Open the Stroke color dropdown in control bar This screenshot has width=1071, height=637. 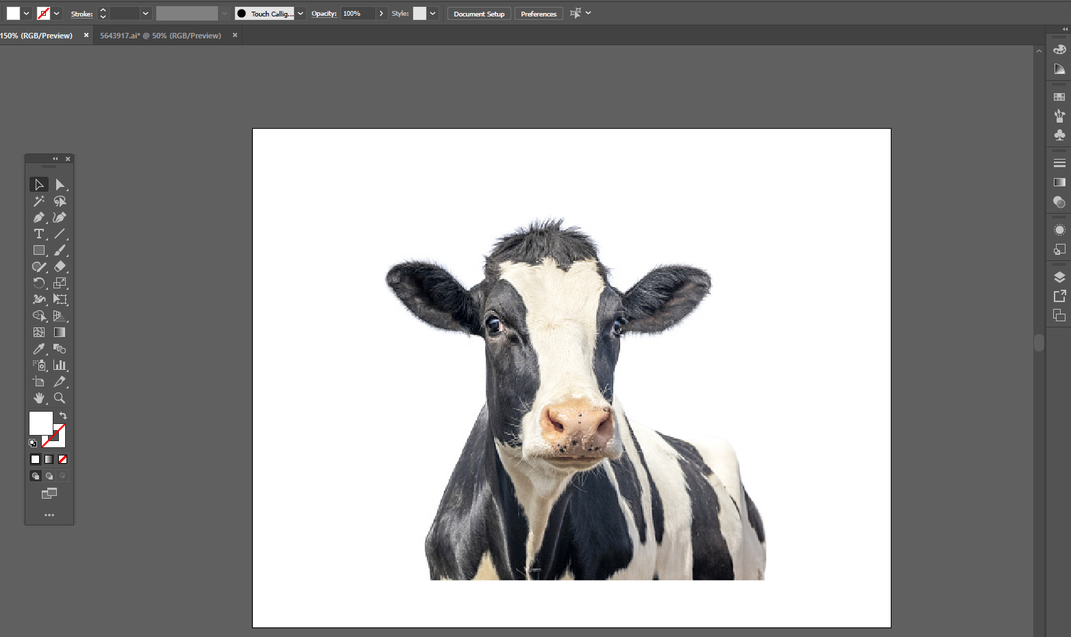57,13
